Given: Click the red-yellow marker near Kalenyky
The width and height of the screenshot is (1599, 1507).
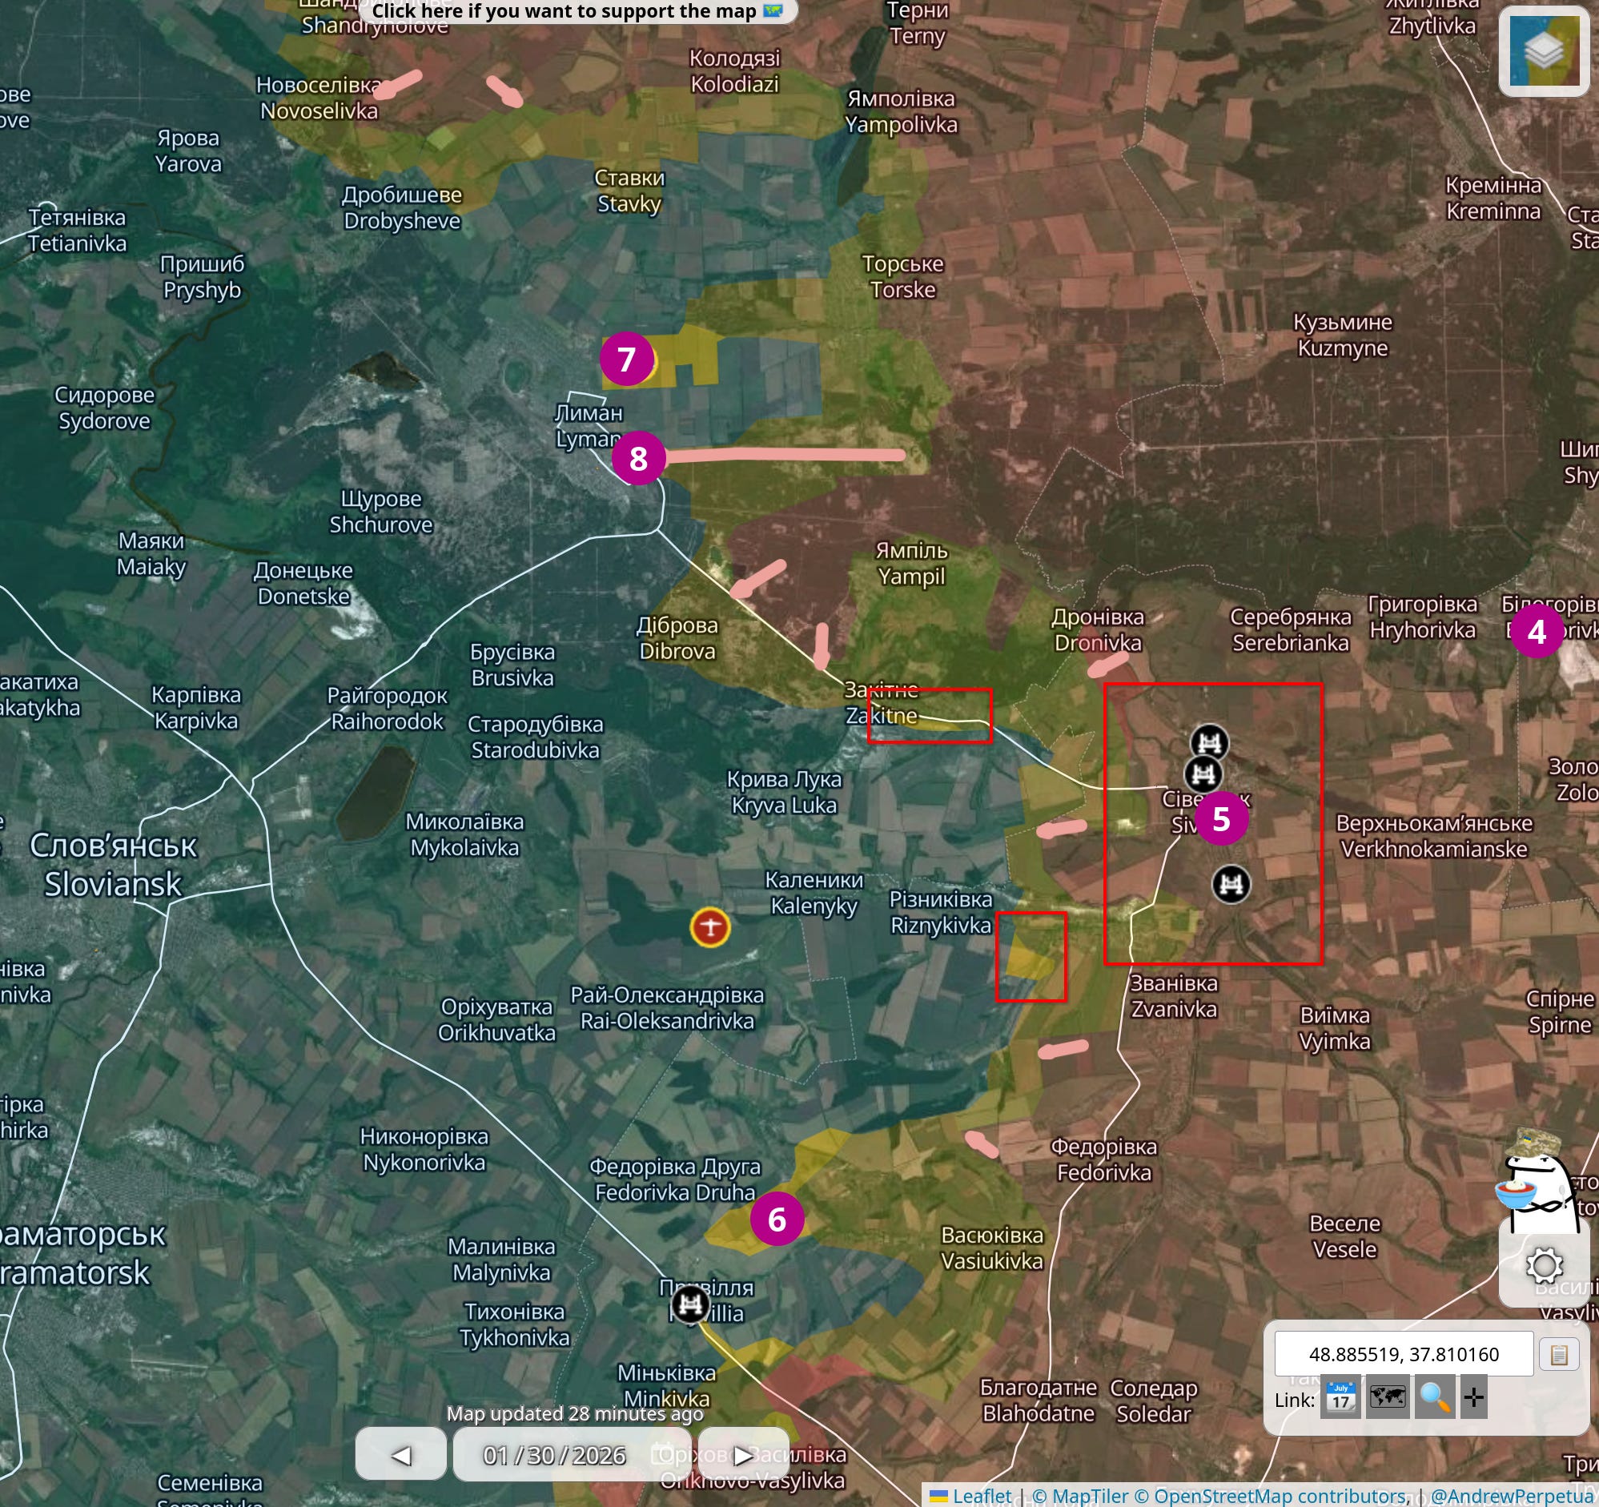Looking at the screenshot, I should click(x=709, y=927).
